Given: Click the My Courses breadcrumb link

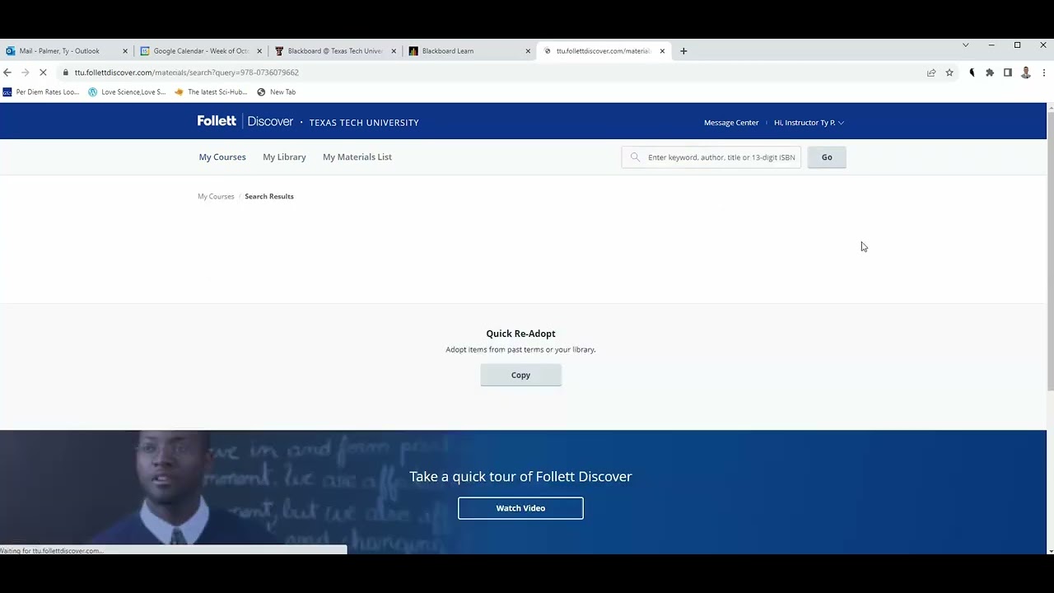Looking at the screenshot, I should click(216, 196).
